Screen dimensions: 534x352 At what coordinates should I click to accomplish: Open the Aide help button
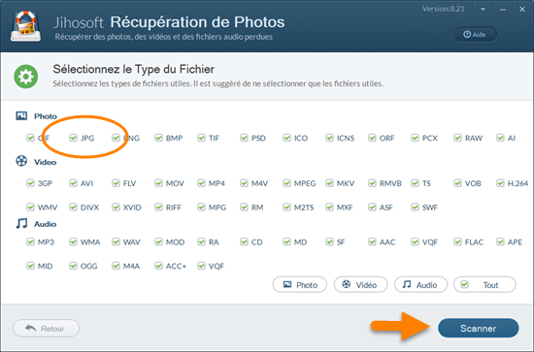(475, 34)
